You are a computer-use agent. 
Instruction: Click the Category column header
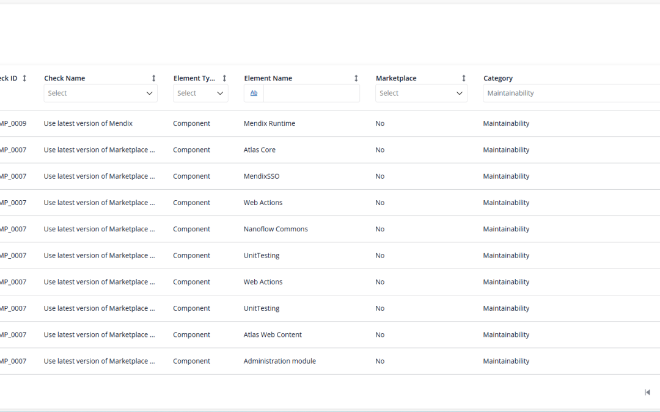coord(498,78)
